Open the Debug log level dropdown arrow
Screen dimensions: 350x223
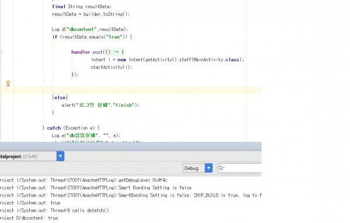(x=209, y=168)
